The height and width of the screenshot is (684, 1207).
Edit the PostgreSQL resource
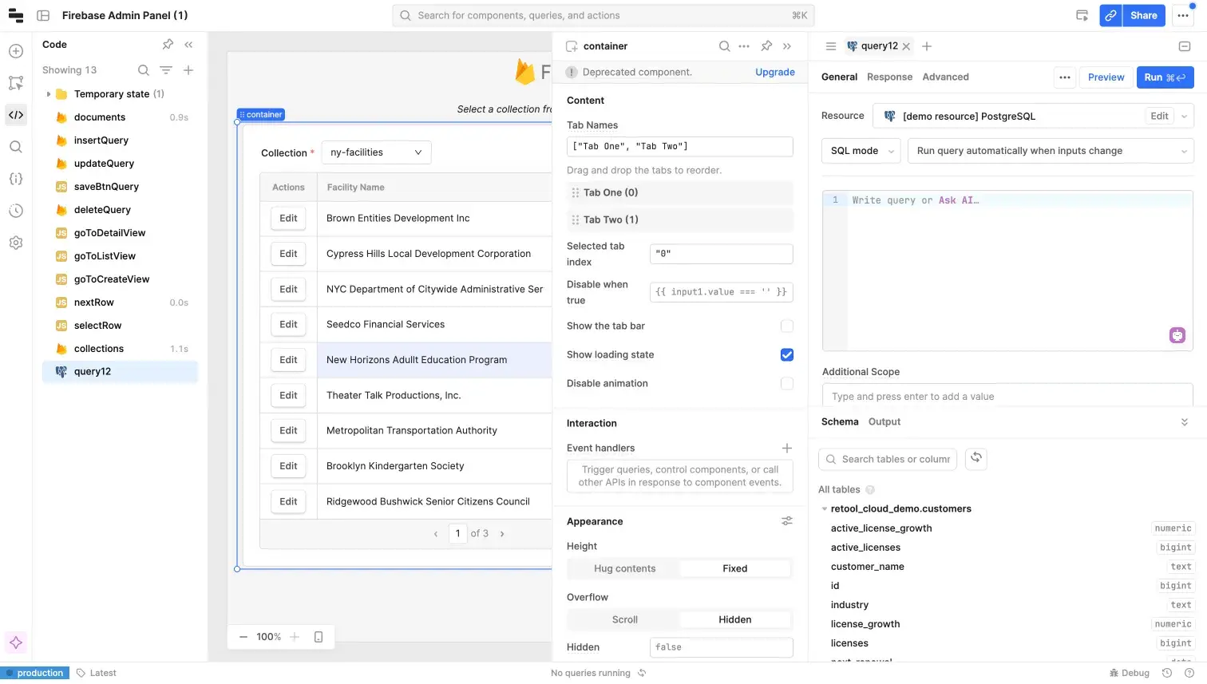(x=1159, y=116)
